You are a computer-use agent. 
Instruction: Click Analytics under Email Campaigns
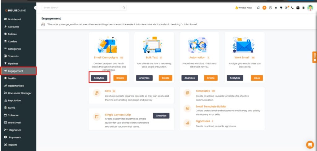[99, 78]
